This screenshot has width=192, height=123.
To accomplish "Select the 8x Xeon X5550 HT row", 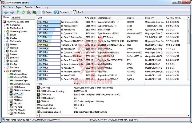I will point(112,26).
